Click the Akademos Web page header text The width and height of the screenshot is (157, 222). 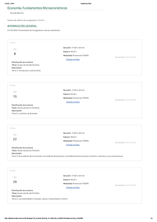click(86, 4)
